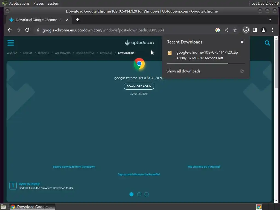Open the System menu

53,3
